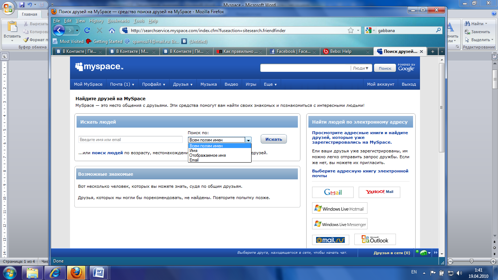Click the MySpace logo
Screen dimensions: 498x280
99,67
